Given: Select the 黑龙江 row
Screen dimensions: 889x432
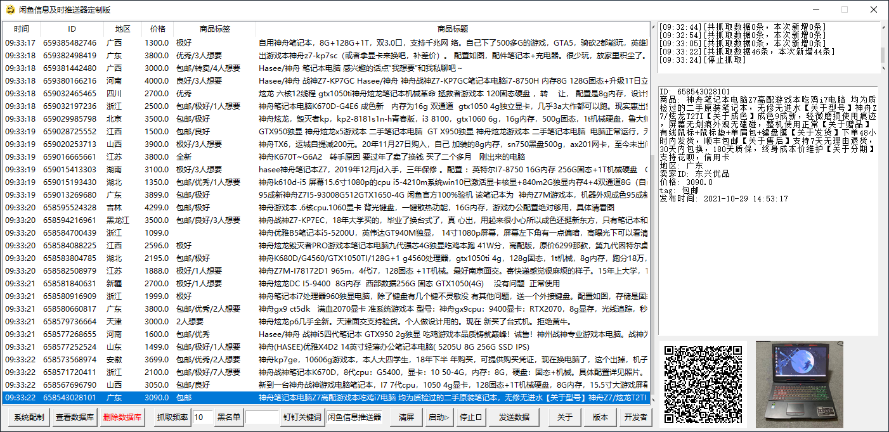Looking at the screenshot, I should click(326, 220).
